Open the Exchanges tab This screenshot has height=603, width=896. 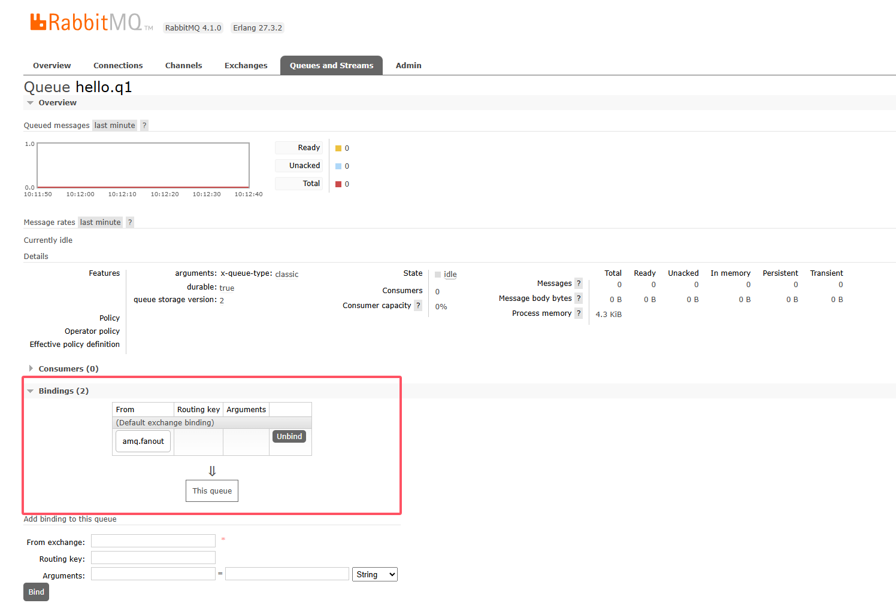tap(246, 66)
